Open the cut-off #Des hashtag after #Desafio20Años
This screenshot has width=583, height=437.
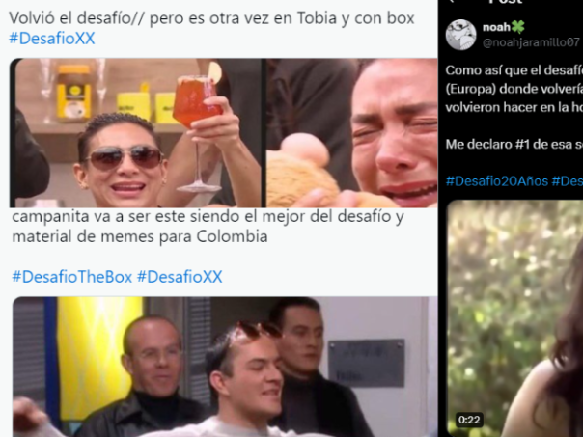click(567, 181)
